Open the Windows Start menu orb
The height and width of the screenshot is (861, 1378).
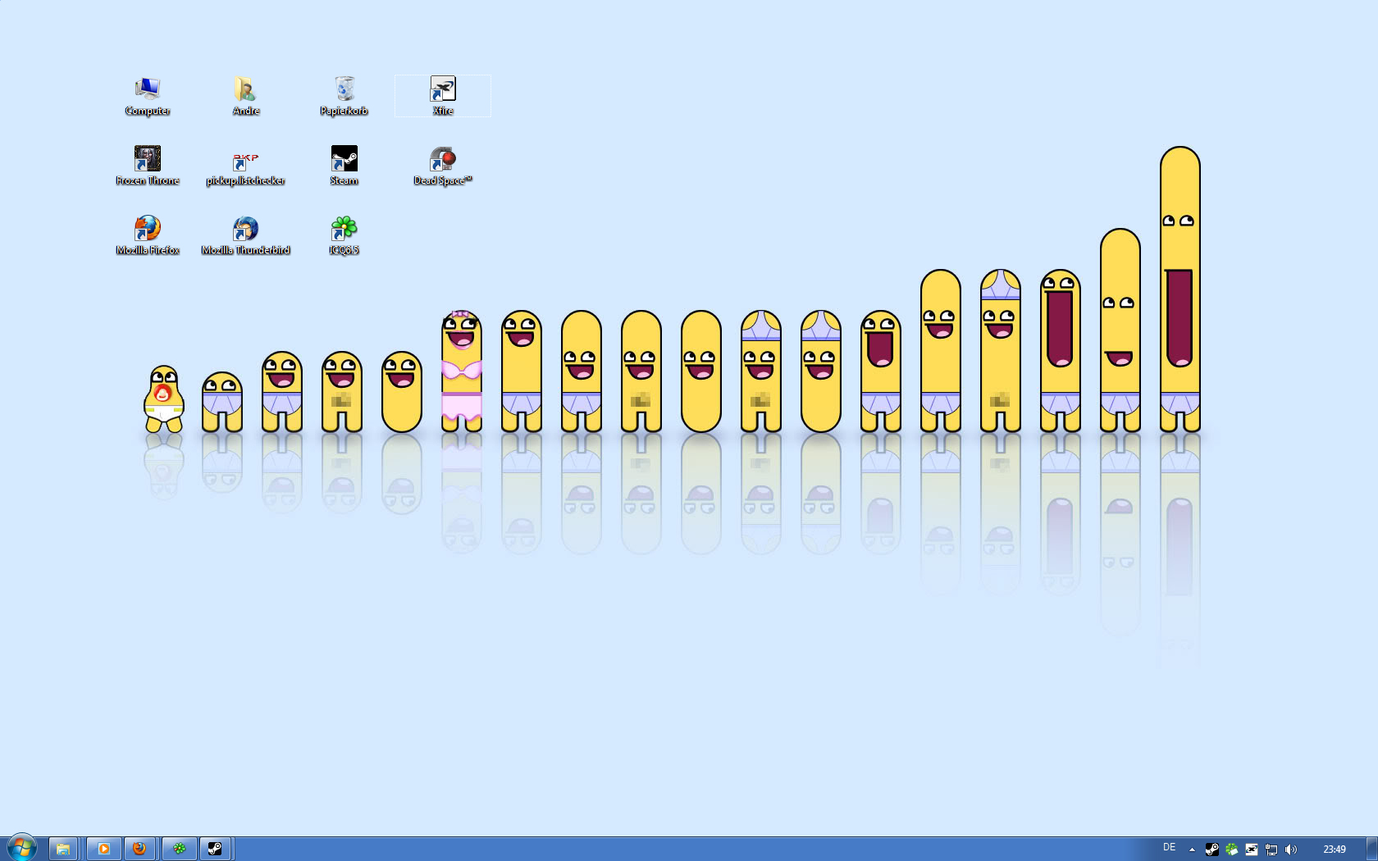click(22, 848)
